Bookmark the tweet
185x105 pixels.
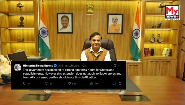click(114, 83)
